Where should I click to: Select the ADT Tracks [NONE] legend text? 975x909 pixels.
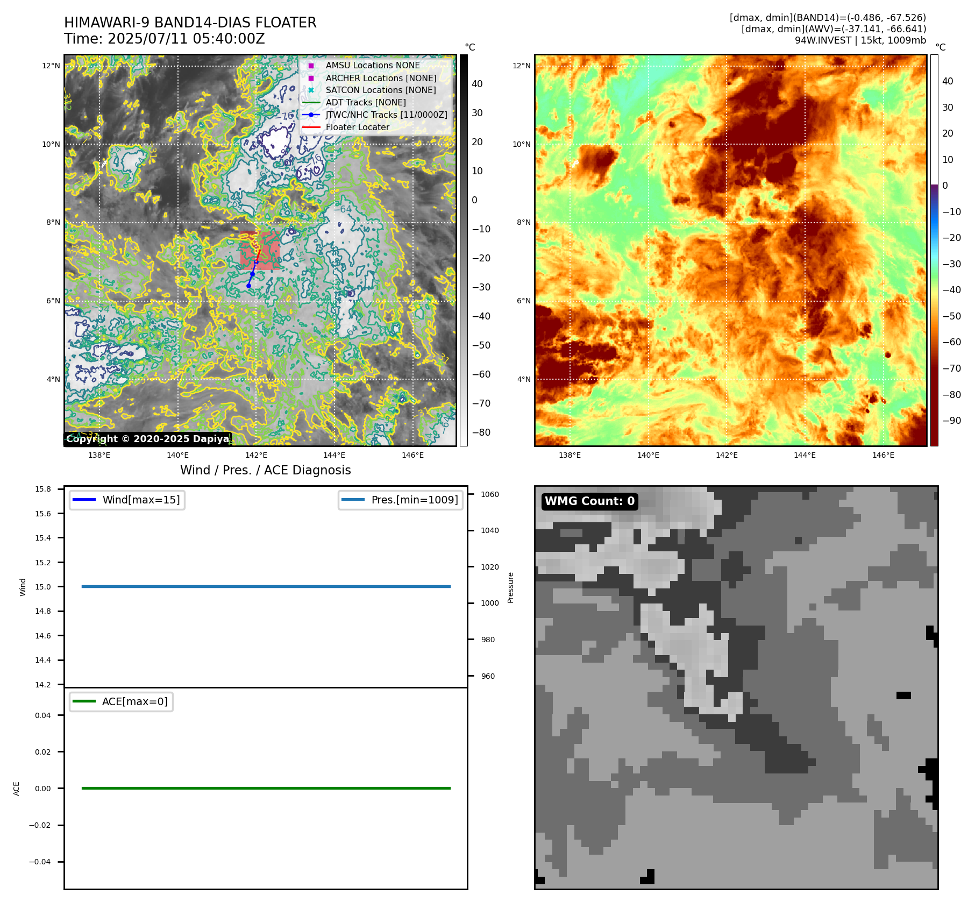[366, 103]
